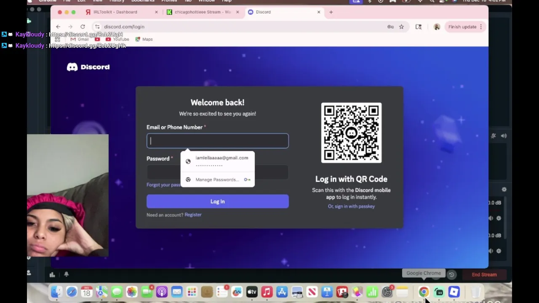Screen dimensions: 539x303
Task: Open Reminders from the dock
Action: tap(222, 292)
